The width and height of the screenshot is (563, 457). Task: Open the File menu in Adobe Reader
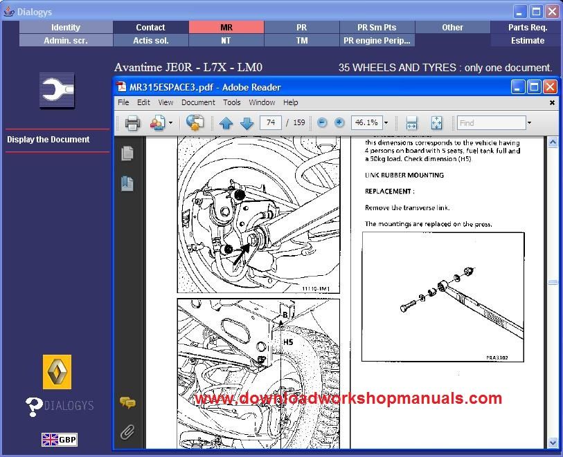tap(123, 102)
